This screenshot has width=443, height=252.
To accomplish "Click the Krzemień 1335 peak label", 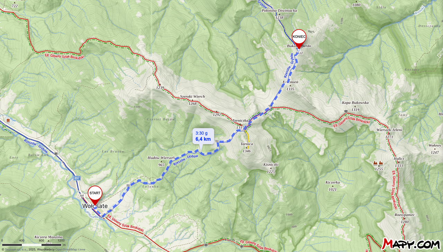I will [290, 85].
